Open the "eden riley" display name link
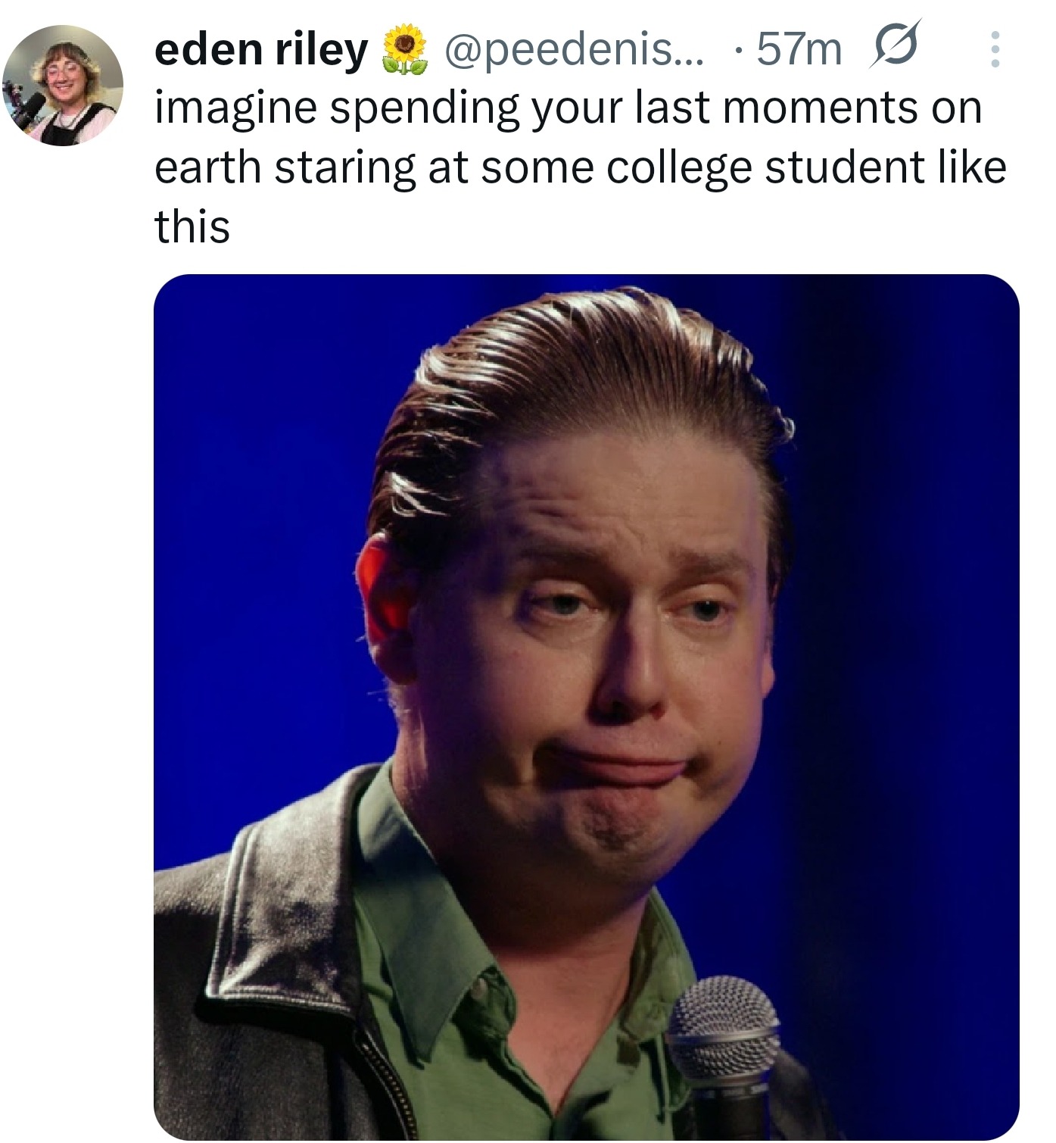This screenshot has height=1143, width=1056. click(260, 50)
